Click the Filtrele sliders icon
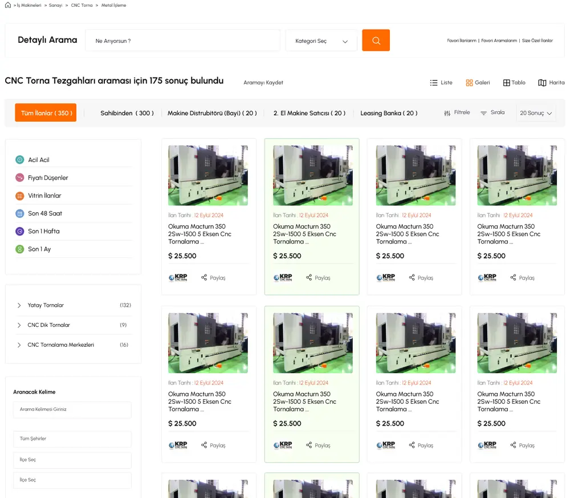This screenshot has width=570, height=498. point(447,113)
